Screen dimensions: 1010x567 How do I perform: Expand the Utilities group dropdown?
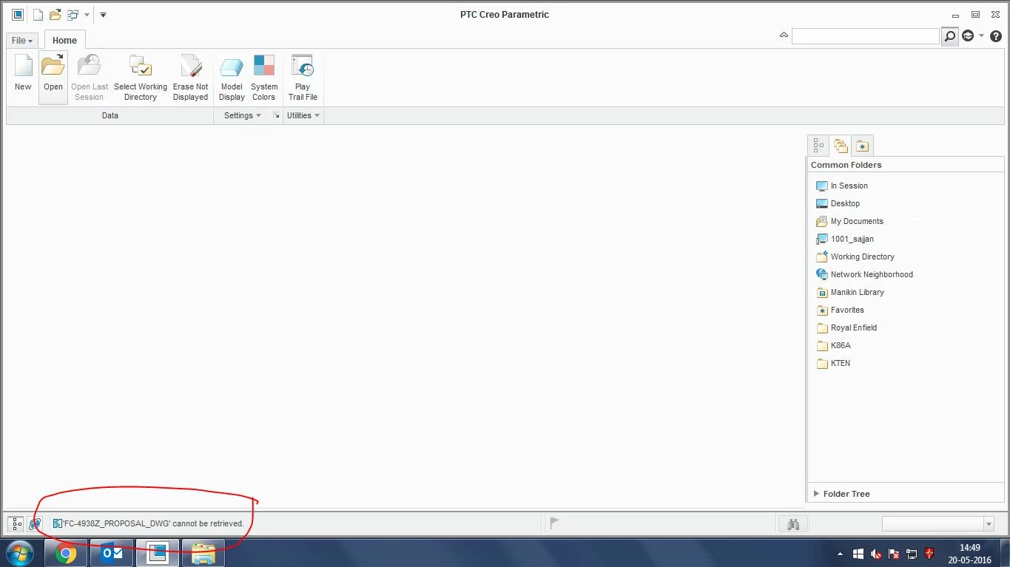(303, 115)
